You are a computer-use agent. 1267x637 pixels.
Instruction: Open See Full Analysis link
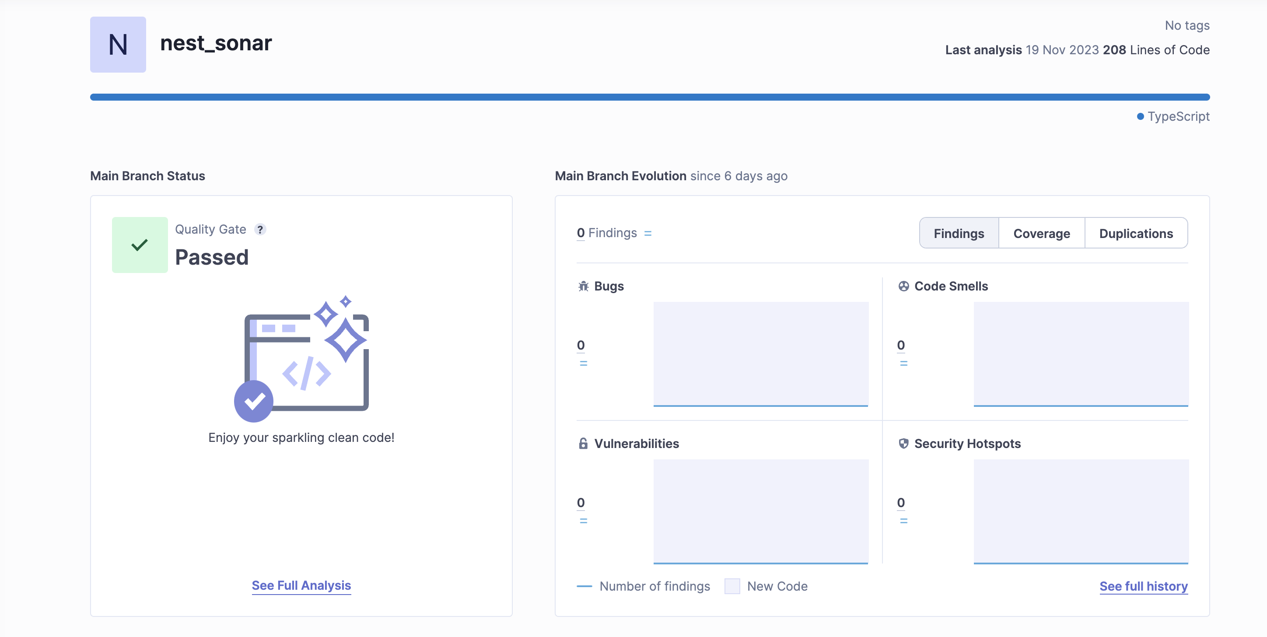(x=301, y=585)
